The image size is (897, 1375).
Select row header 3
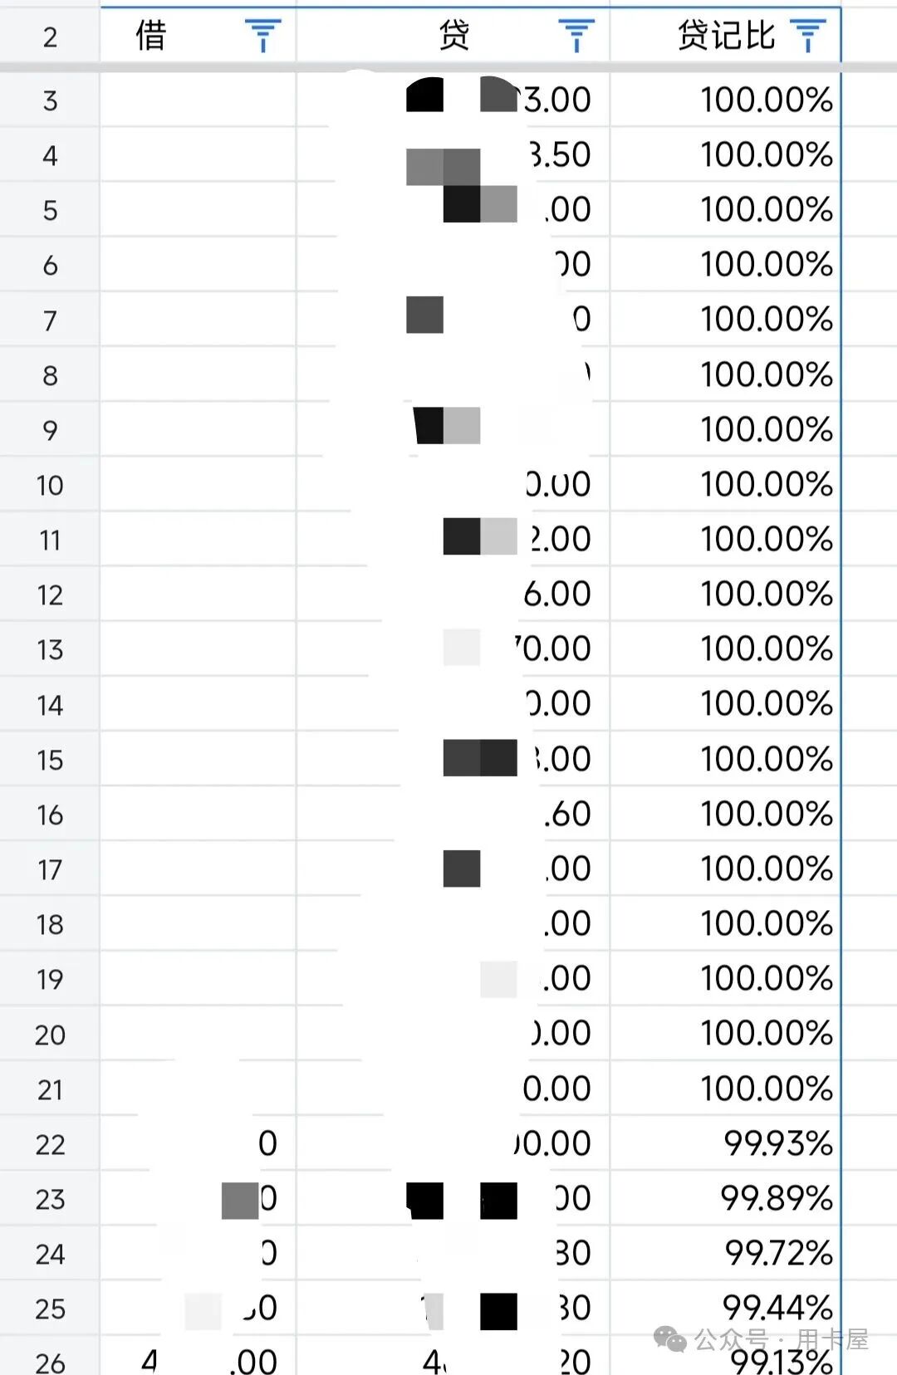pos(50,100)
